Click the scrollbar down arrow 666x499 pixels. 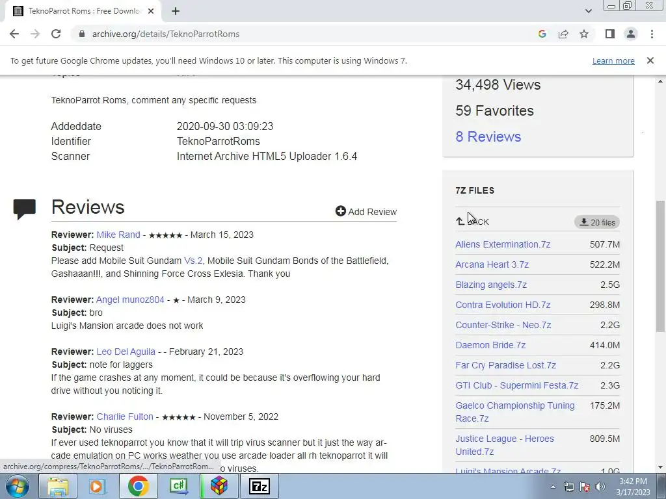point(660,467)
